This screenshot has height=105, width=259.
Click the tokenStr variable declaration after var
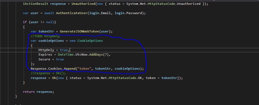(x=46, y=31)
